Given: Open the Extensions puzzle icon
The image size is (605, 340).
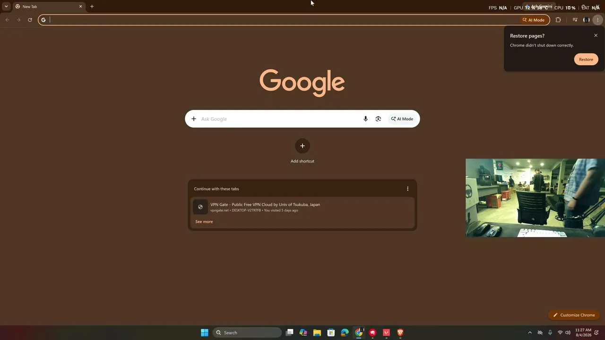Looking at the screenshot, I should [558, 20].
